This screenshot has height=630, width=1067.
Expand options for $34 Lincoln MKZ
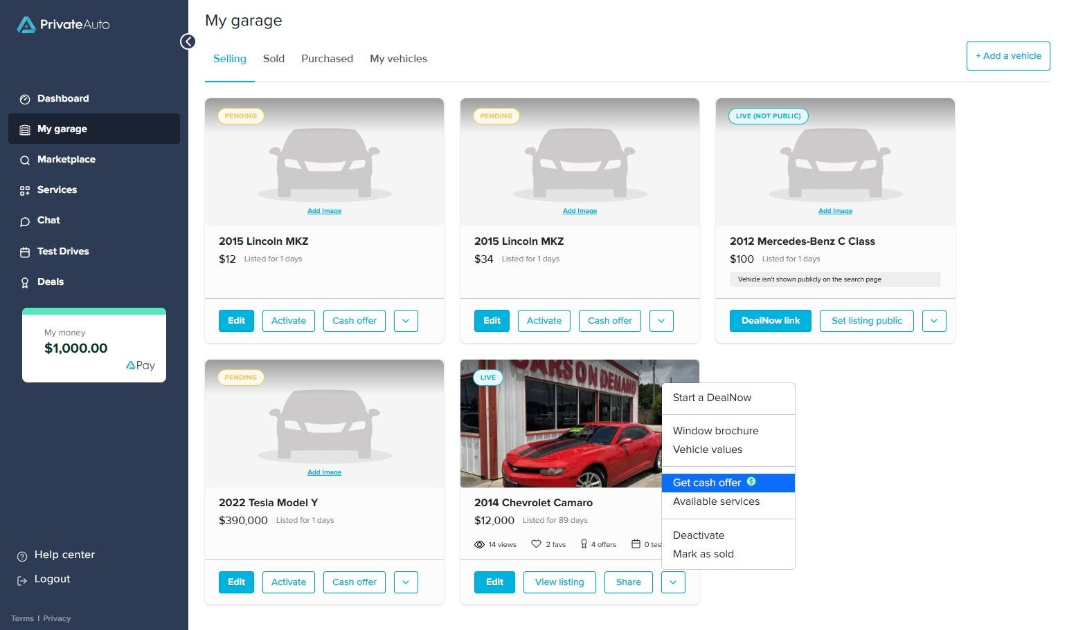coord(661,321)
